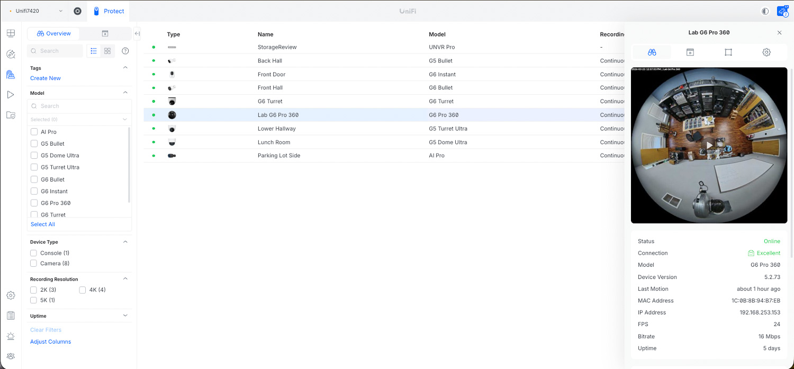Click the Adjust Columns link
Image resolution: width=794 pixels, height=369 pixels.
point(50,341)
